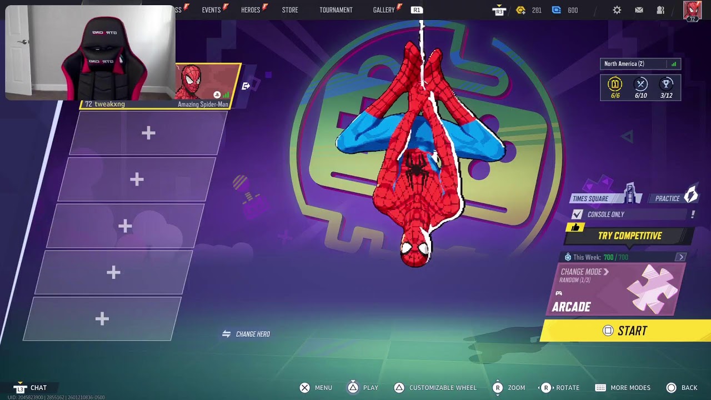Click the Change Hero swap arrows icon
Viewport: 711px width, 400px height.
pyautogui.click(x=227, y=334)
